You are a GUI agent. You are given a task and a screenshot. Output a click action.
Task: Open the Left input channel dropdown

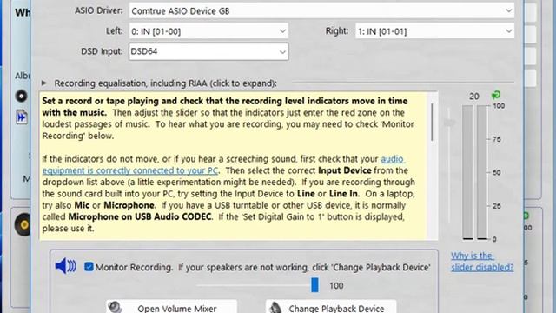208,31
